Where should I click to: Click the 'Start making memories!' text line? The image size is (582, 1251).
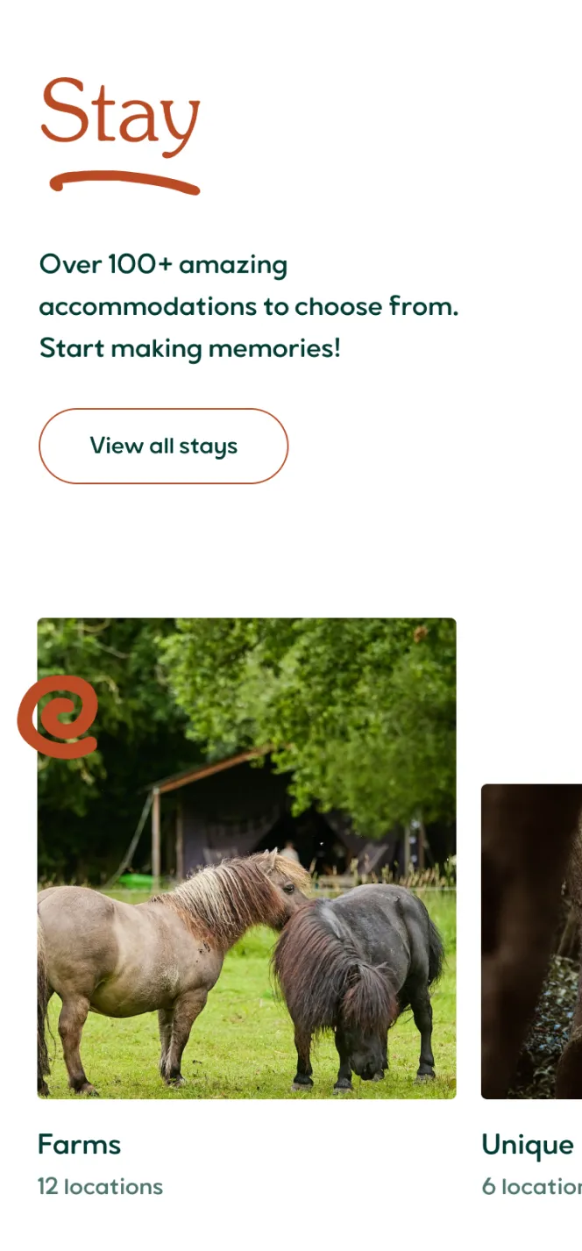[190, 348]
